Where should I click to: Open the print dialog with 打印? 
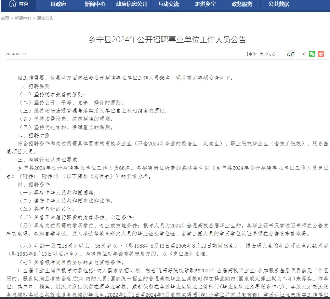point(291,54)
